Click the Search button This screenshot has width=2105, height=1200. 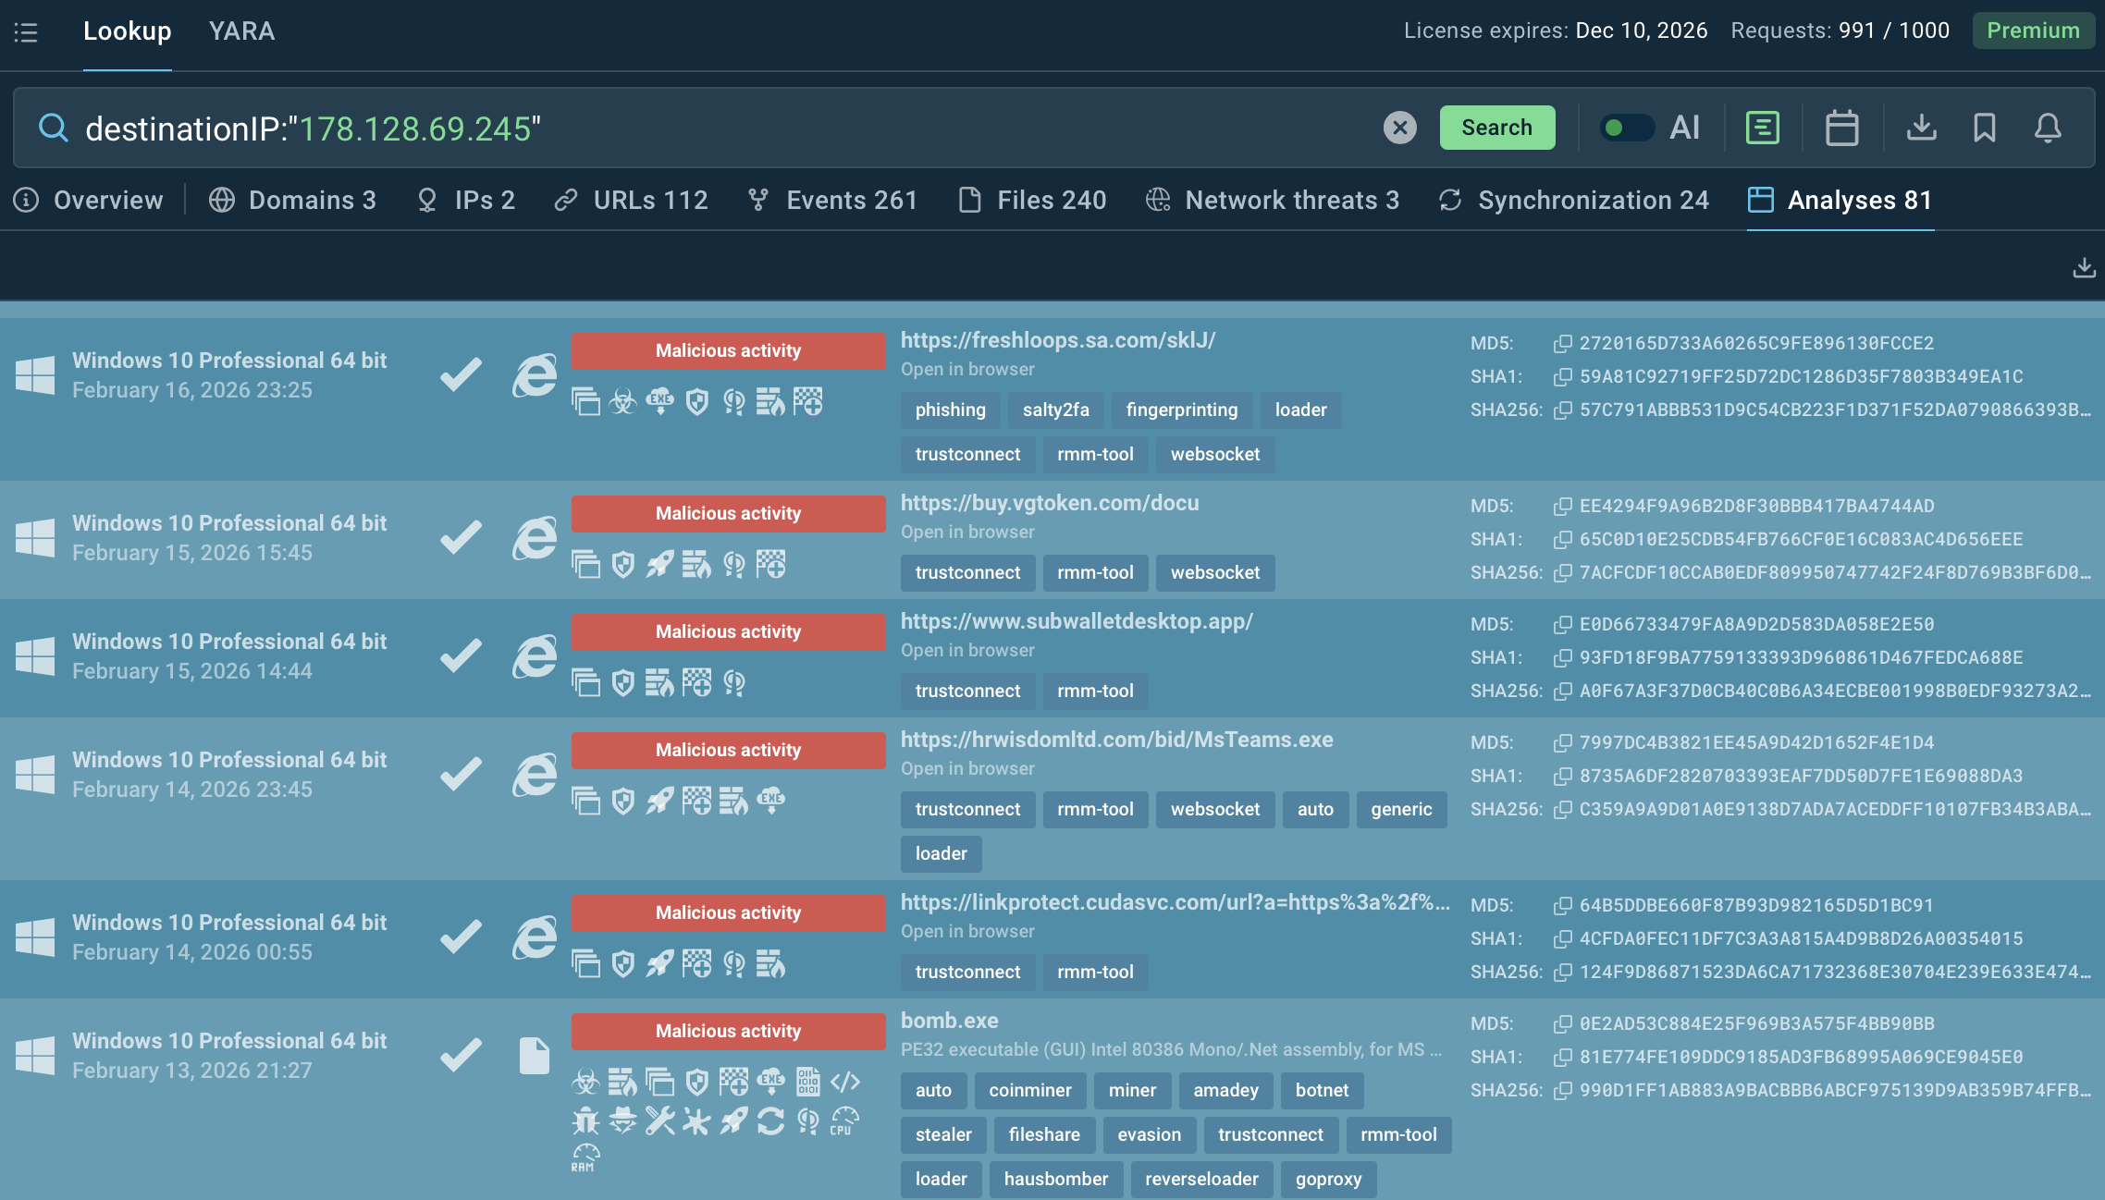1496,129
